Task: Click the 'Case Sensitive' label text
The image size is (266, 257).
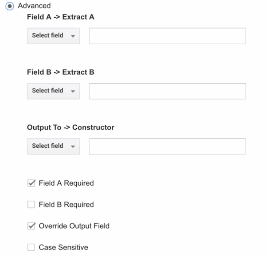Action: (63, 248)
